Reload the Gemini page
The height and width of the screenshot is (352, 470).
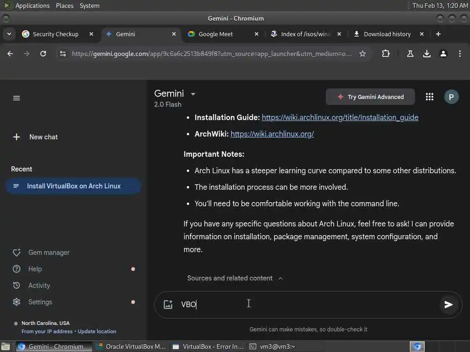tap(43, 54)
